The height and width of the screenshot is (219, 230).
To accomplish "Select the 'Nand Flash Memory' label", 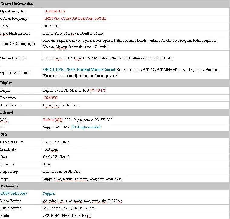I will pyautogui.click(x=15, y=33).
